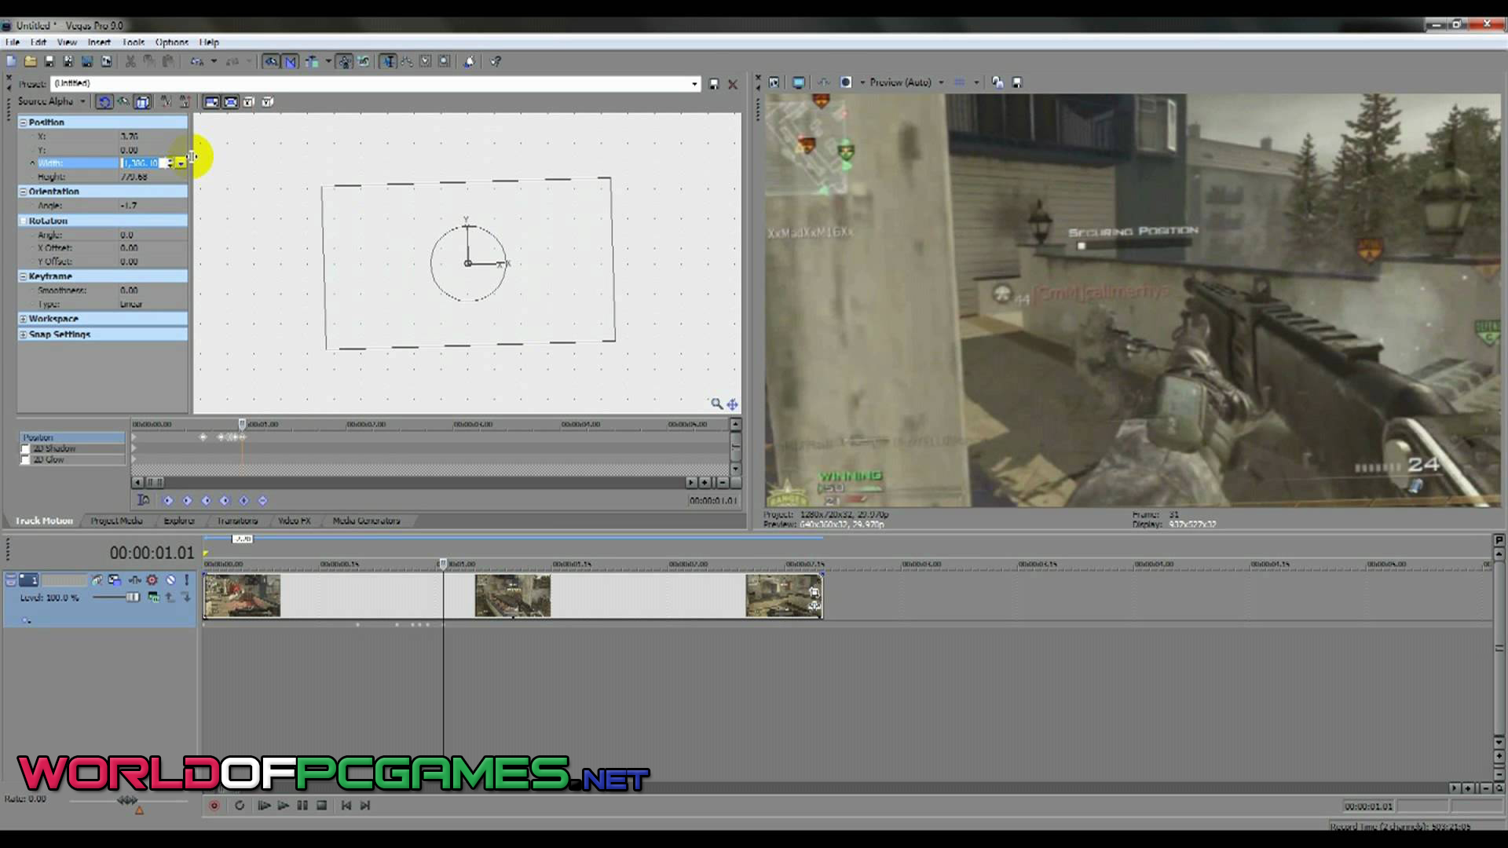The height and width of the screenshot is (848, 1508).
Task: Switch to the Video FX tab
Action: coord(294,521)
